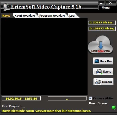Screen dimensions: 117x115
Task: Click the folder icon on Divx Kur button
Action: [97, 61]
